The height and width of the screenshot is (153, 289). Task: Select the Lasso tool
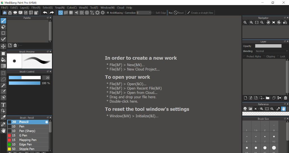3,79
